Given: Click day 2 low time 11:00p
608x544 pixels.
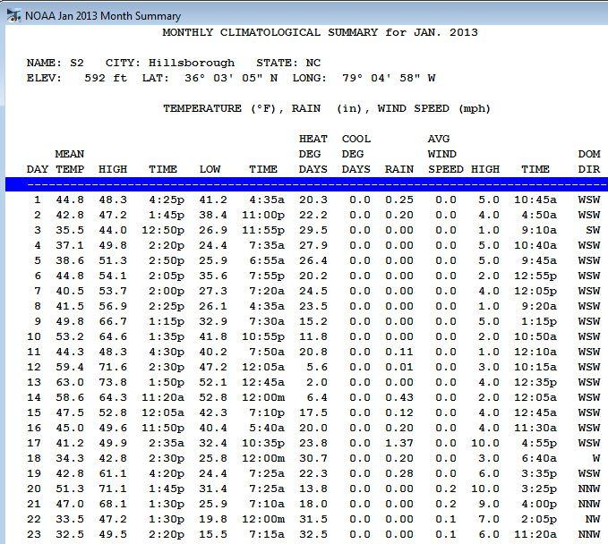Looking at the screenshot, I should (x=263, y=215).
